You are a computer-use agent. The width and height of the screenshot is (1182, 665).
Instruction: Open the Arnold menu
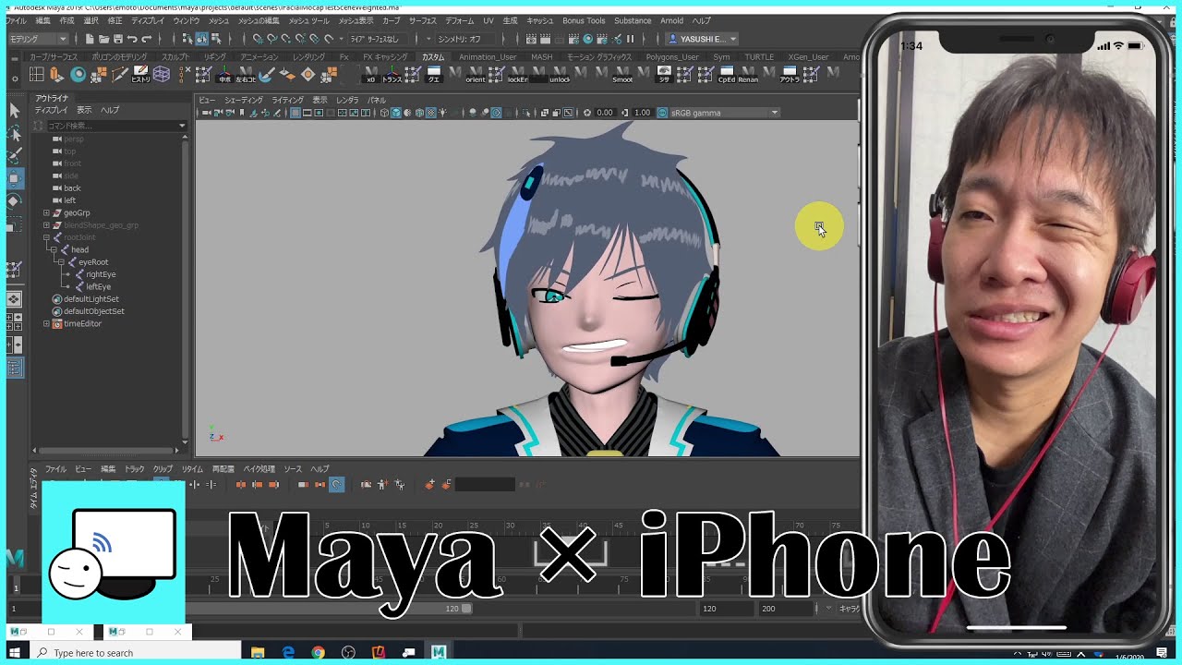(671, 20)
